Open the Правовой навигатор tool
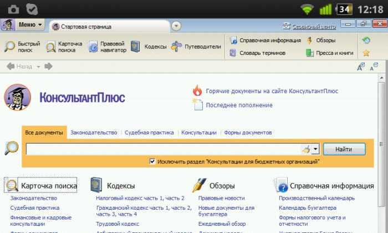This screenshot has width=388, height=233. 107,47
